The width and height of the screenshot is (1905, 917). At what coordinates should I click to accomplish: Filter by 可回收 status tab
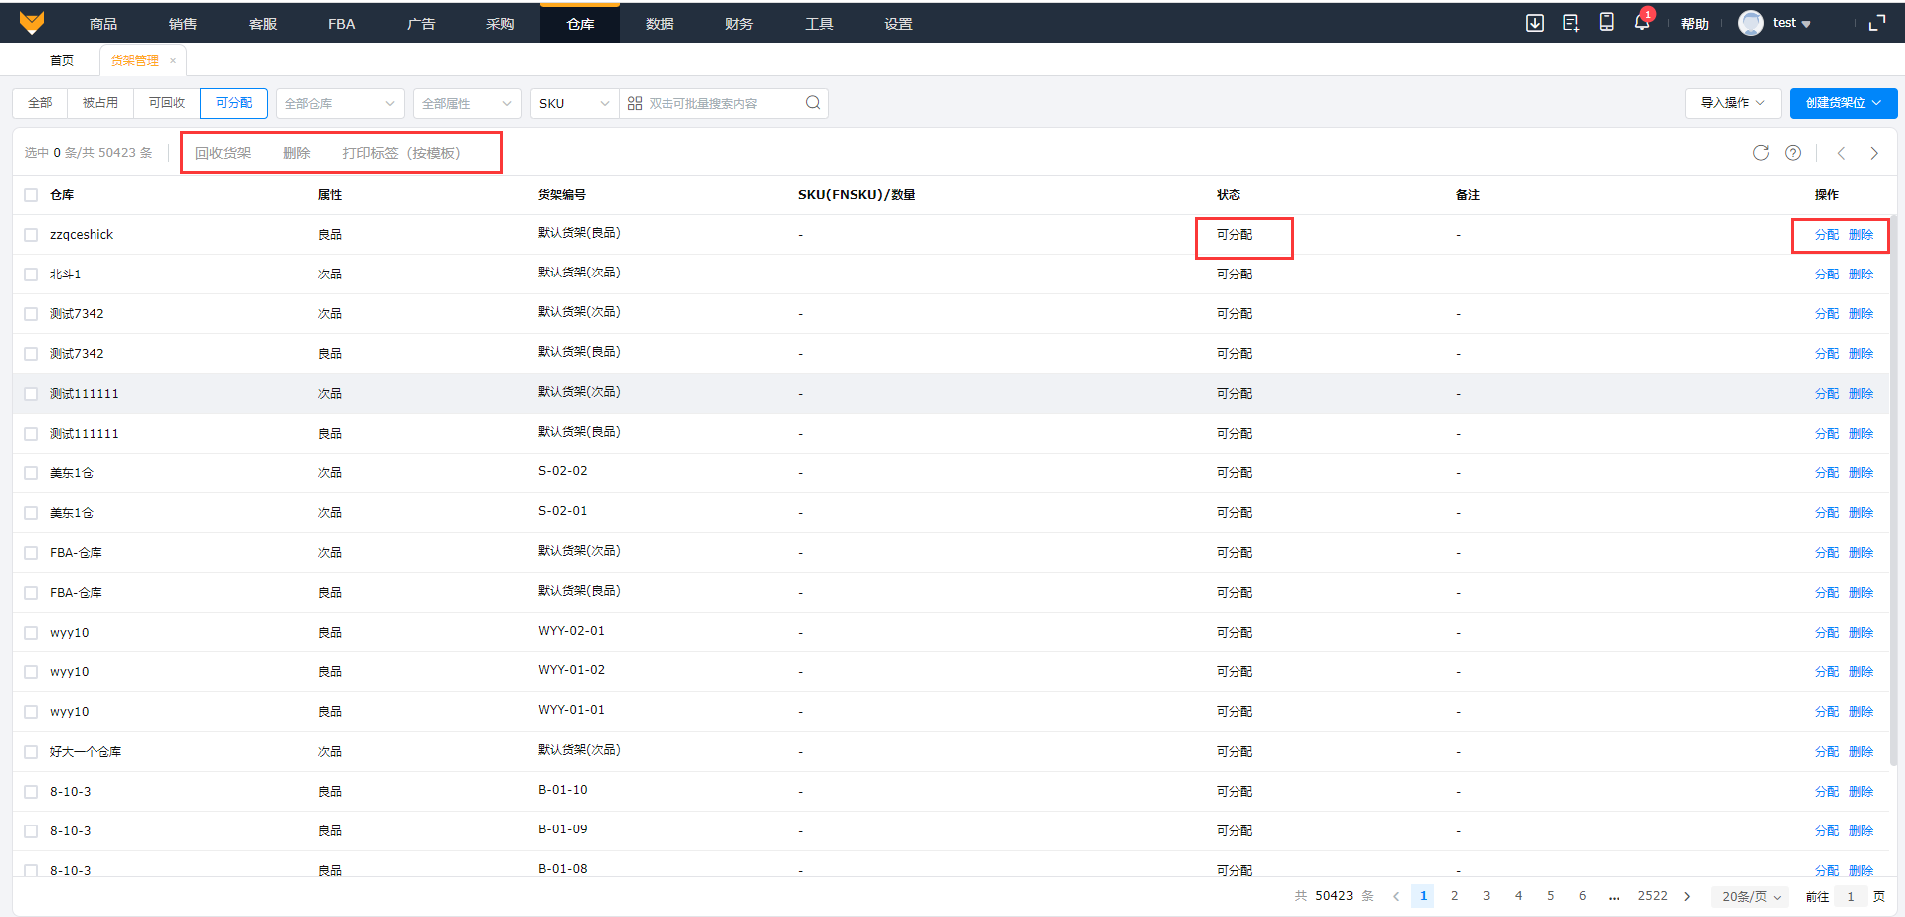pos(167,103)
